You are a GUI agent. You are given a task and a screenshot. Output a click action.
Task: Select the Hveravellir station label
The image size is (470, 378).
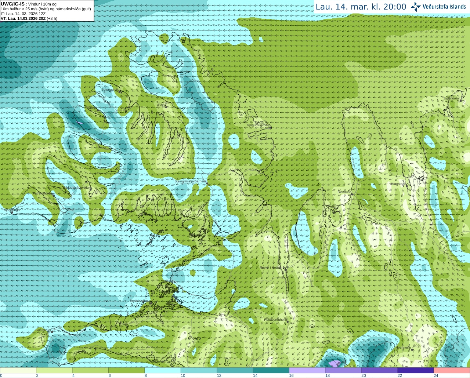coord(404,347)
